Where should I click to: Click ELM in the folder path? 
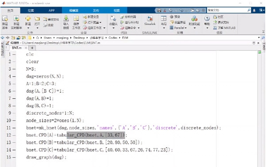tap(125, 38)
